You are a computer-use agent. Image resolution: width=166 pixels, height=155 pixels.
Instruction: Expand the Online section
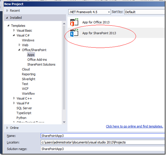pos(7,128)
